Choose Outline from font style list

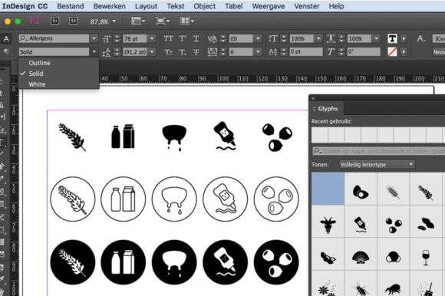click(39, 63)
